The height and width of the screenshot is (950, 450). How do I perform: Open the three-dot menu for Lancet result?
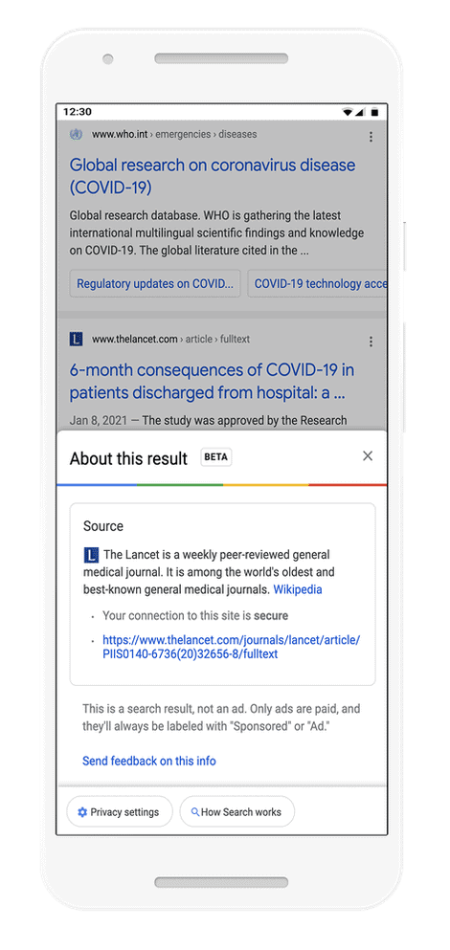(371, 342)
